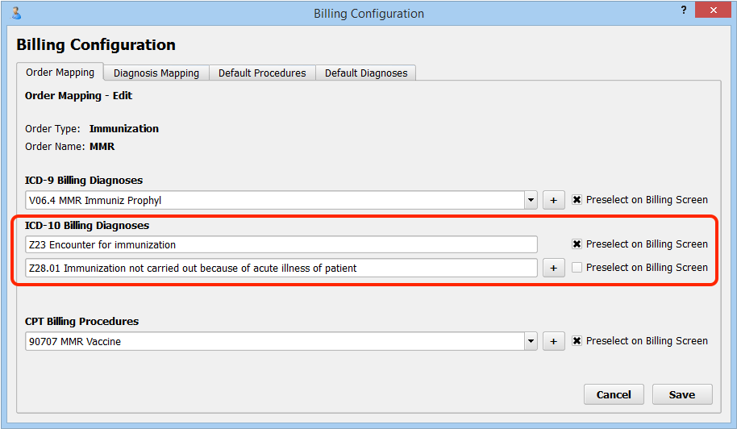
Task: Open the Default Diagnoses tab
Action: pos(366,73)
